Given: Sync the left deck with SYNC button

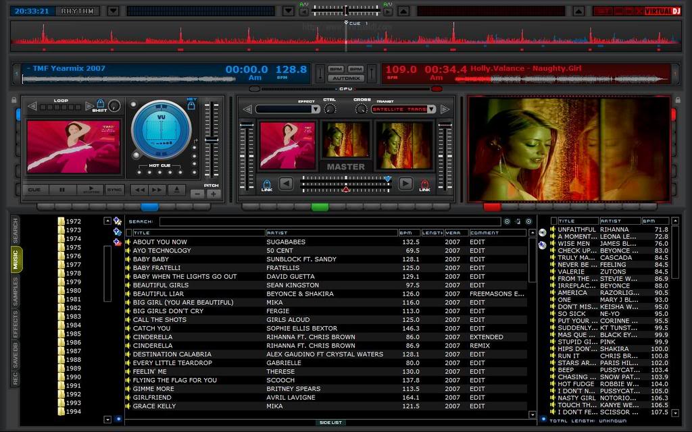Looking at the screenshot, I should [x=114, y=190].
